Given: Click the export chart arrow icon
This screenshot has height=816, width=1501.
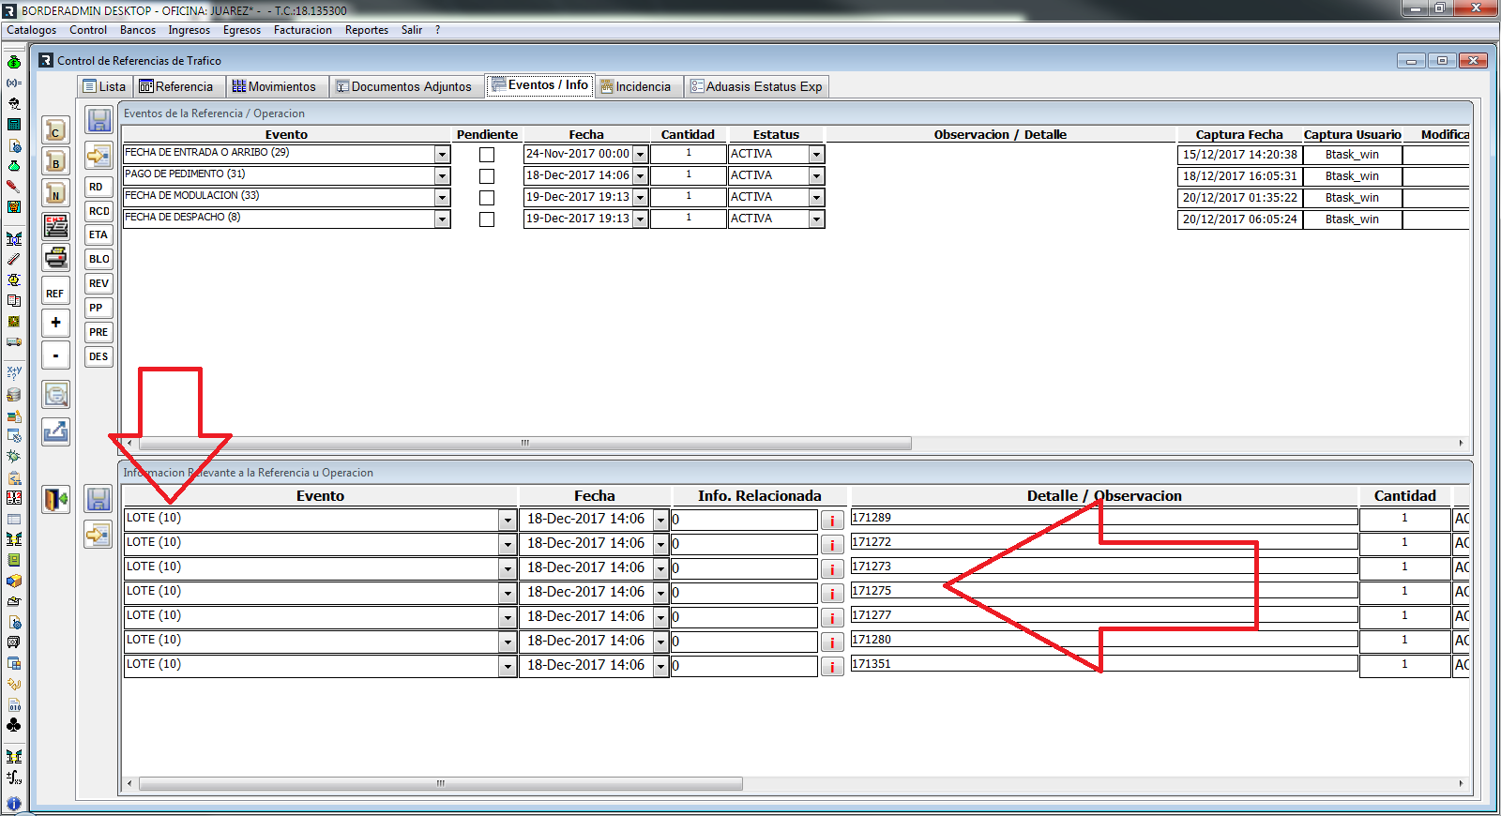Looking at the screenshot, I should pos(56,431).
